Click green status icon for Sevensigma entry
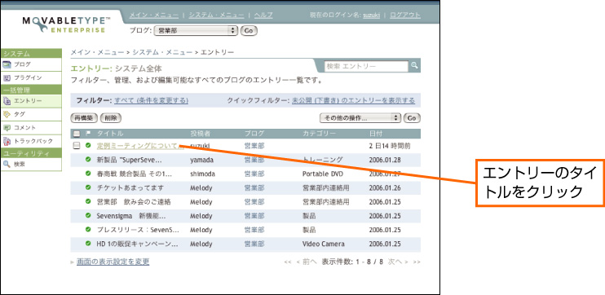 click(x=88, y=216)
